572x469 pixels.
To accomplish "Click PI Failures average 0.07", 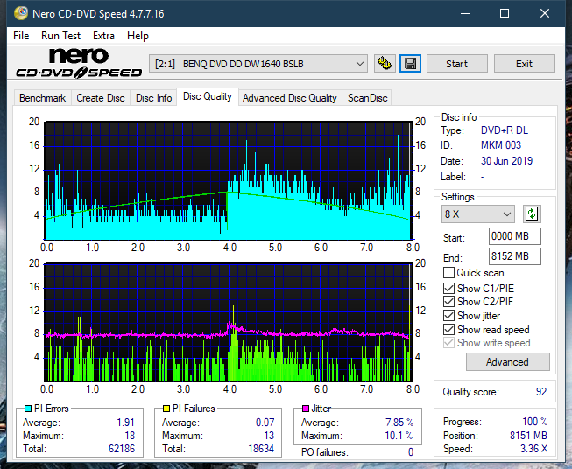I will click(x=265, y=423).
